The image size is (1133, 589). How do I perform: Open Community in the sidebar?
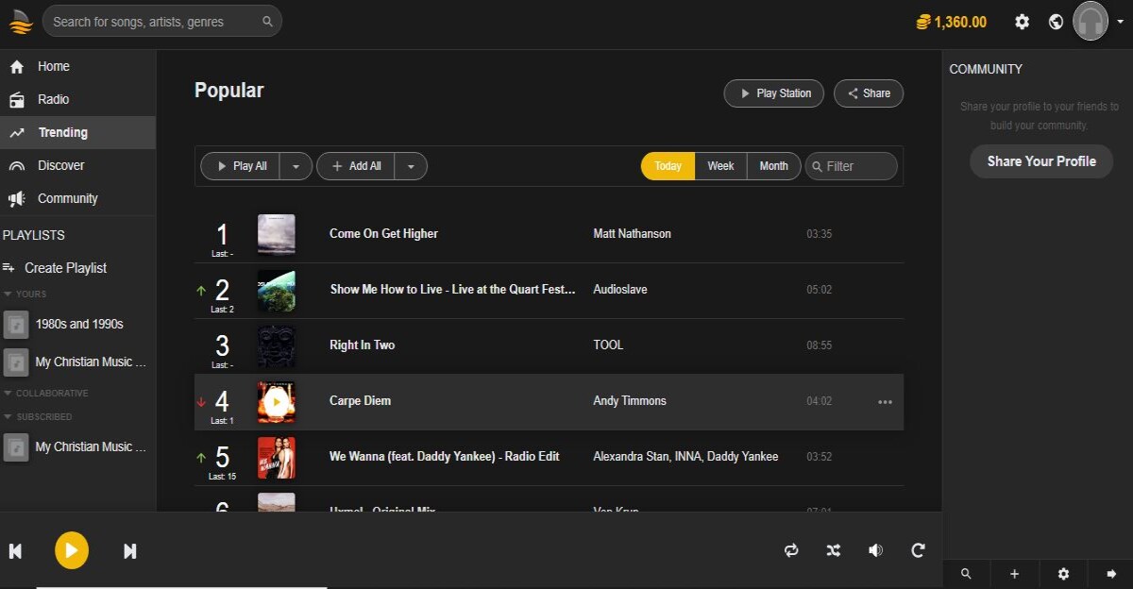click(x=77, y=198)
